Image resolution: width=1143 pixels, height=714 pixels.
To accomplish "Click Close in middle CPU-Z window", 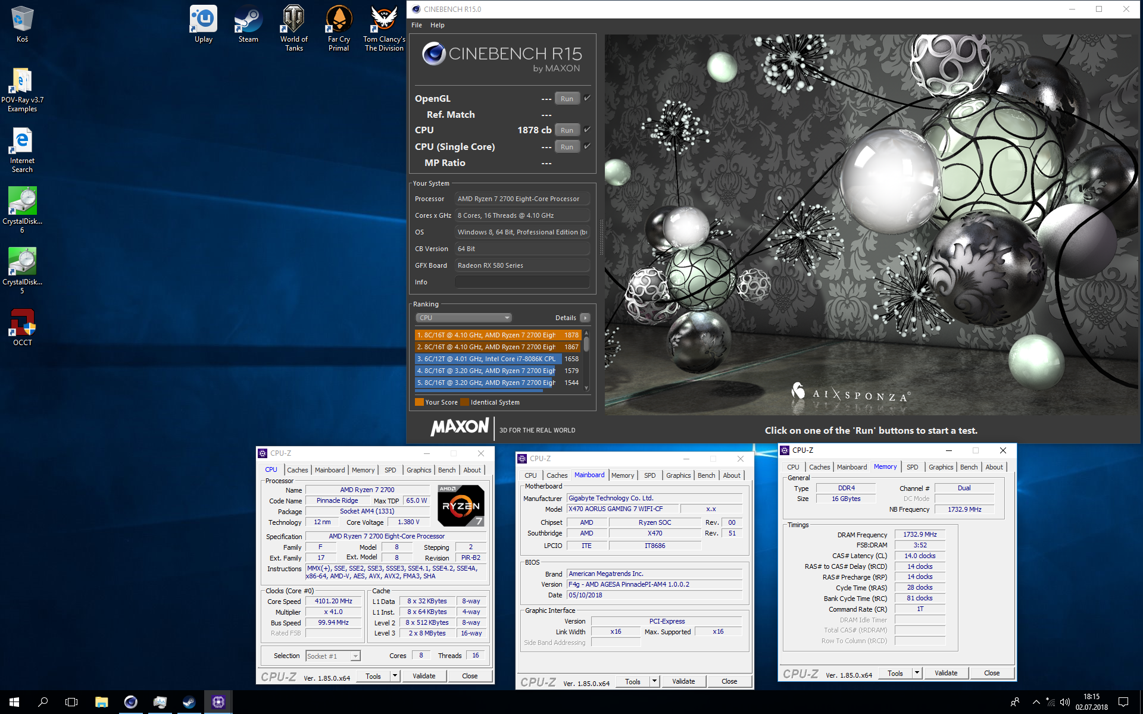I will pyautogui.click(x=729, y=681).
